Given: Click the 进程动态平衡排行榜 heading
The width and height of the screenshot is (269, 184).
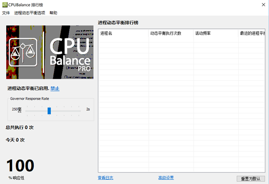Looking at the screenshot, I should [118, 23].
